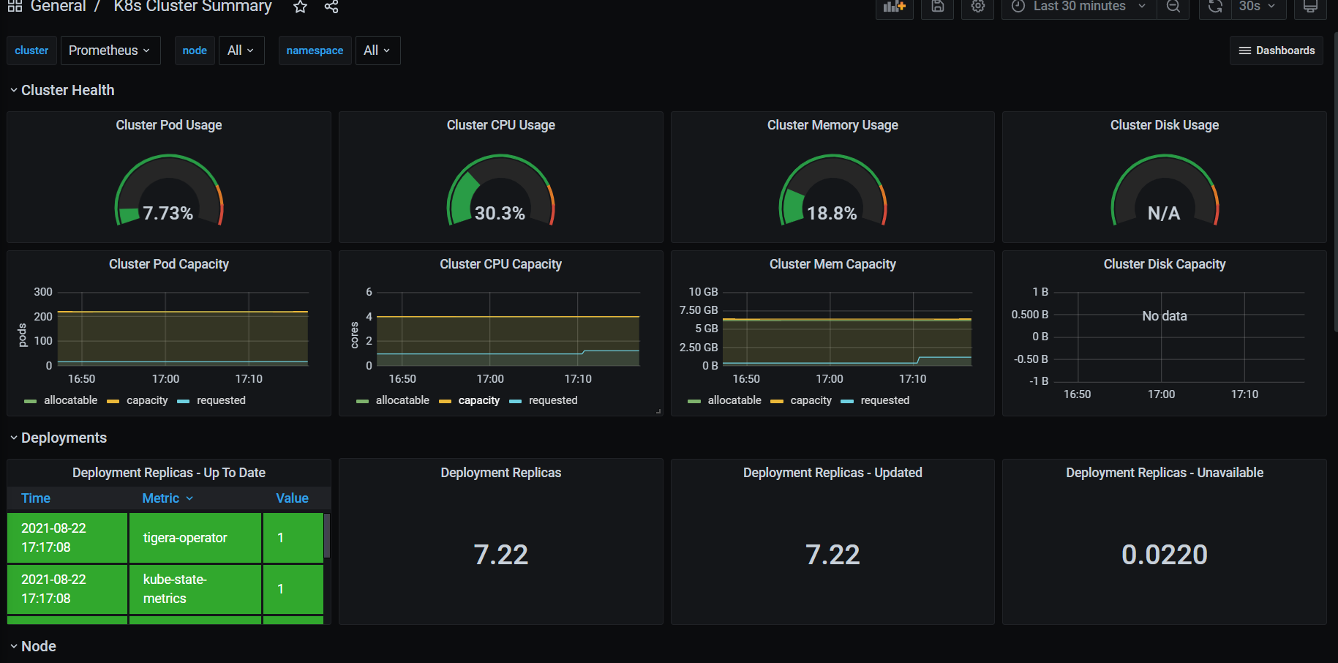The width and height of the screenshot is (1338, 663).
Task: Open Cluster CPU Usage panel title menu
Action: [x=501, y=125]
